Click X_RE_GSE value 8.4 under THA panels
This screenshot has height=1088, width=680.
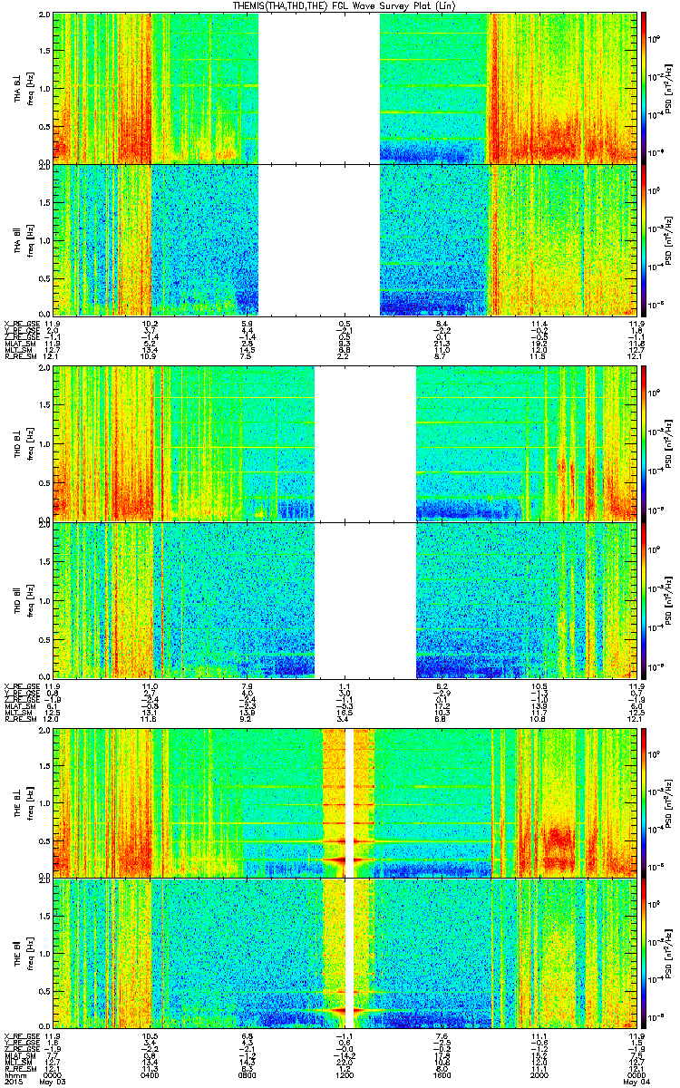click(x=443, y=323)
